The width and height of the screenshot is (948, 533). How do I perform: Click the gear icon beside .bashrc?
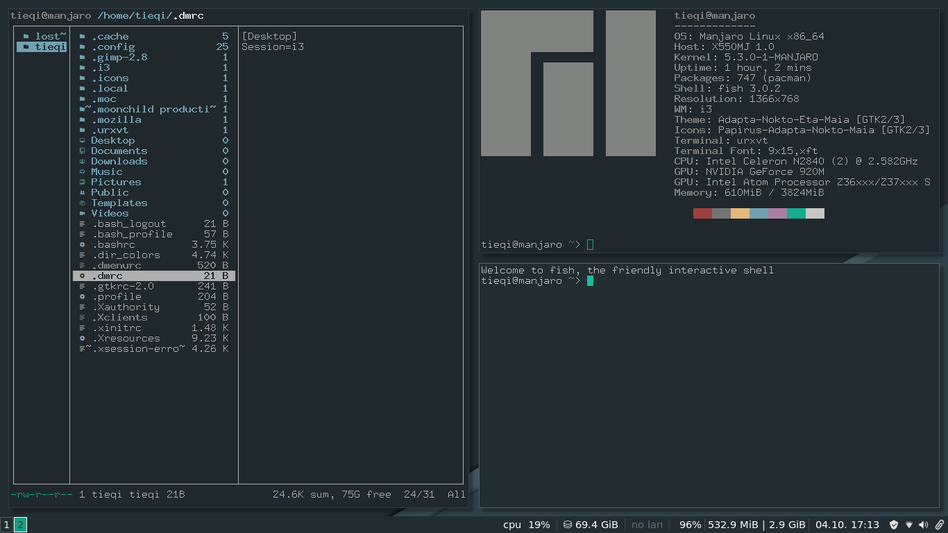[83, 245]
